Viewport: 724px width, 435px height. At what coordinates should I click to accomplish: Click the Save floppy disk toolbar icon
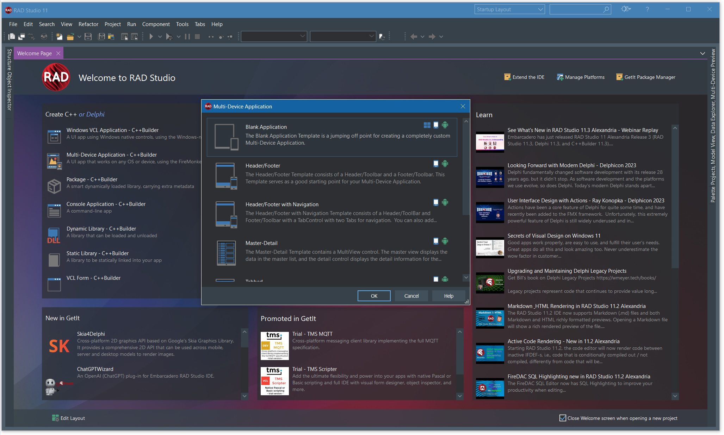click(x=88, y=36)
